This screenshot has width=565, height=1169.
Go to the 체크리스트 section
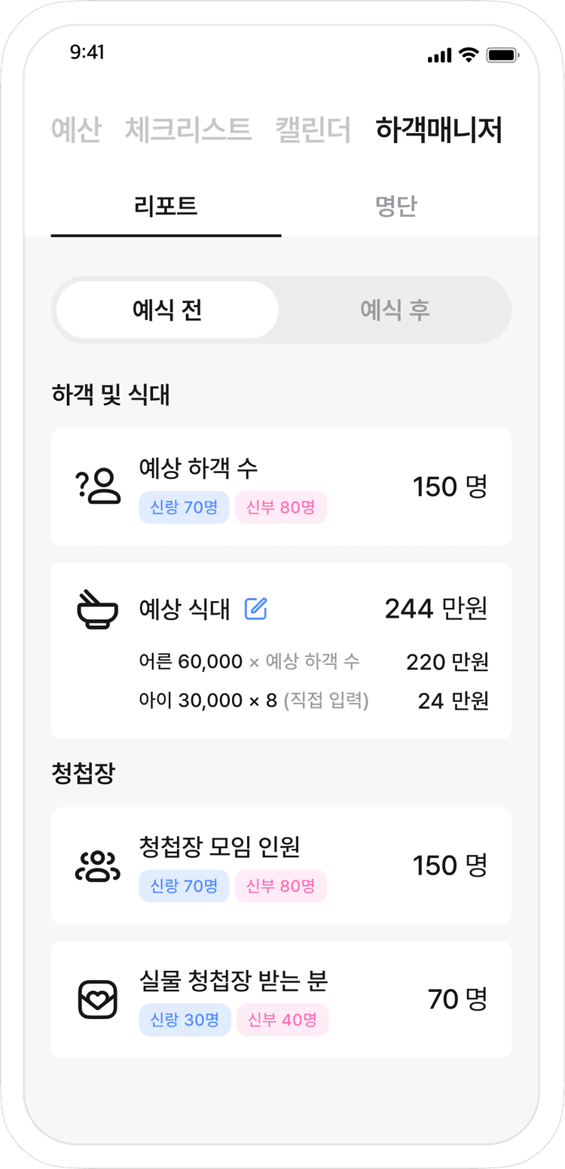pos(188,130)
